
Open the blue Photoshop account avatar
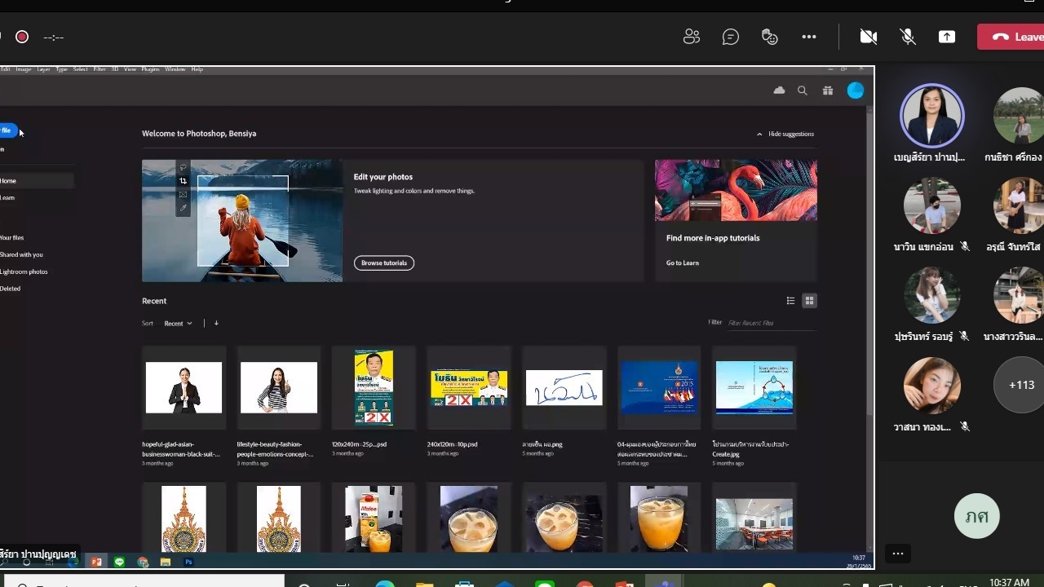[856, 90]
